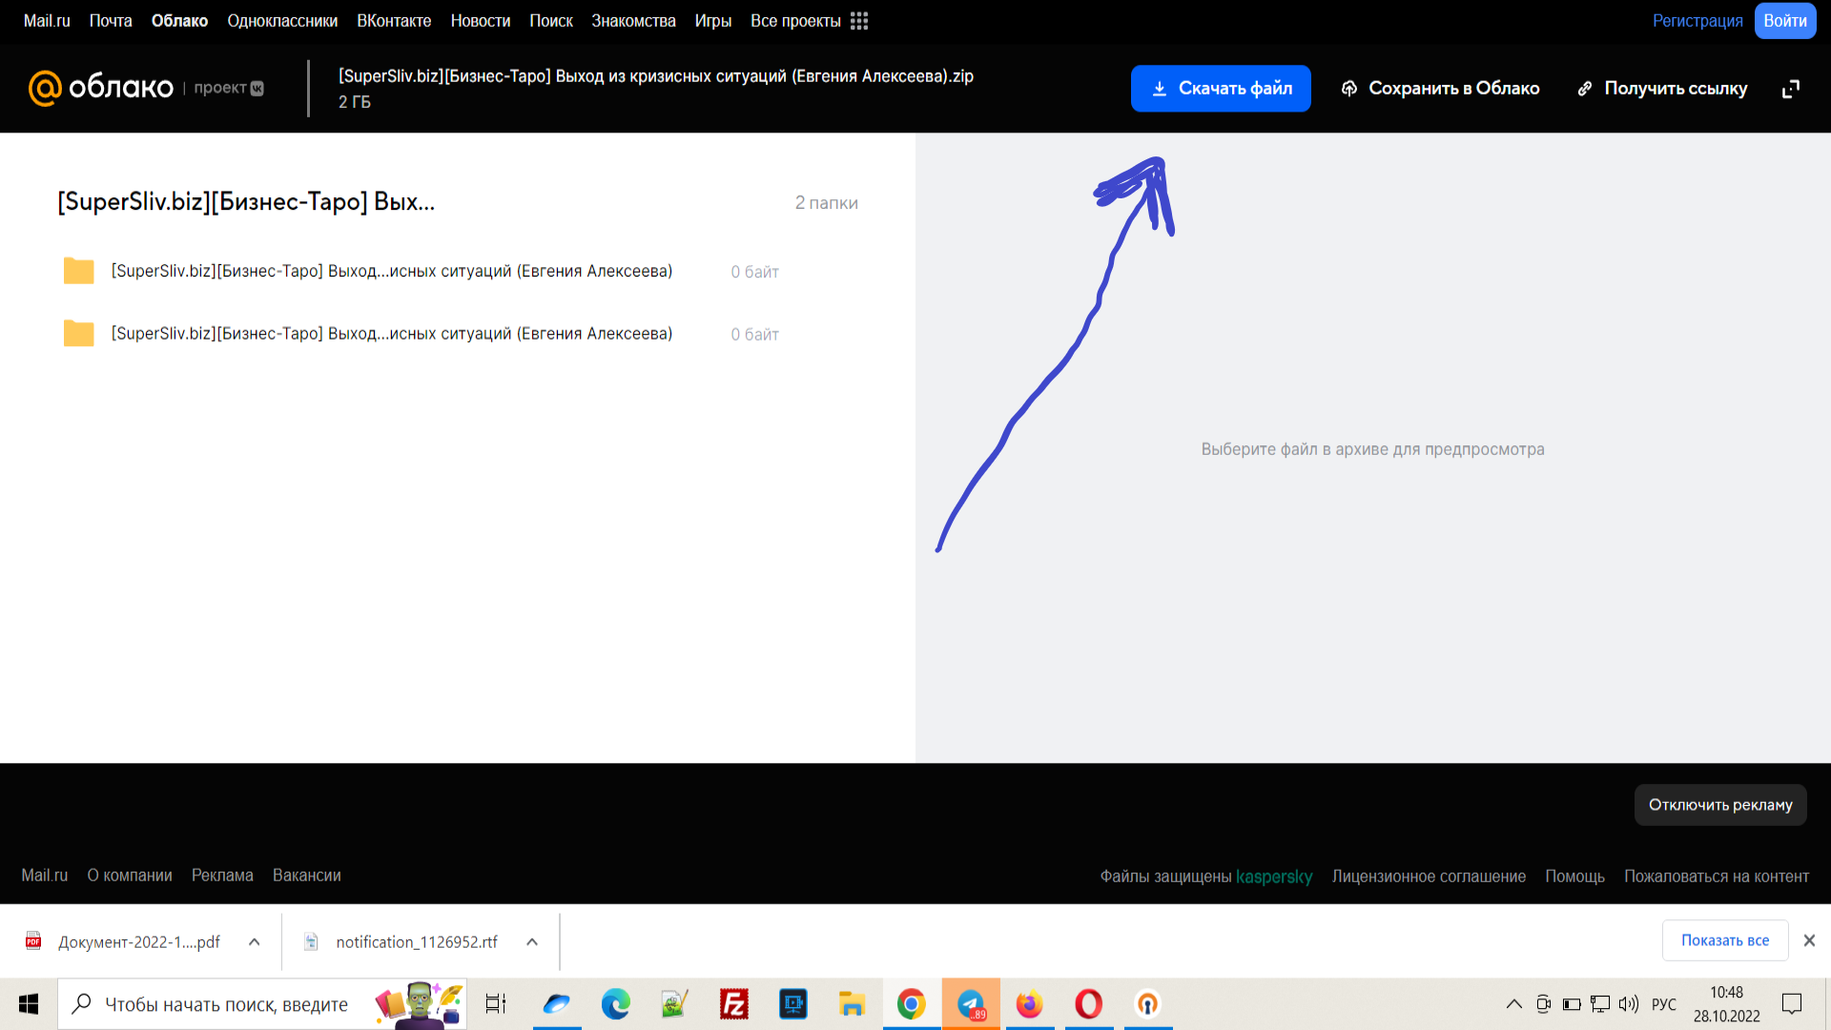The image size is (1831, 1030).
Task: Click the Скачать файл download button
Action: pyautogui.click(x=1221, y=89)
